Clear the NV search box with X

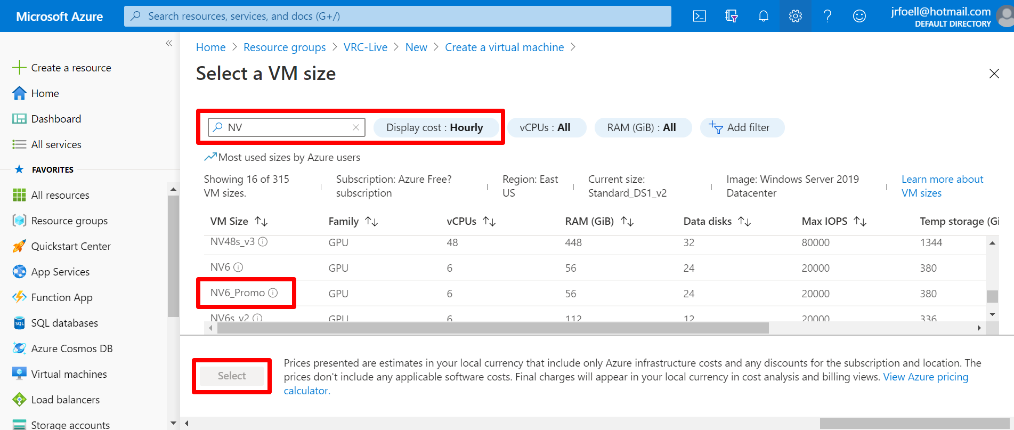356,127
